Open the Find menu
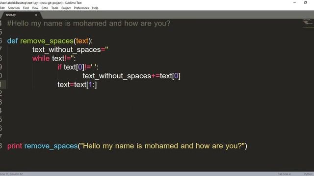This screenshot has width=314, height=176. [x=26, y=8]
